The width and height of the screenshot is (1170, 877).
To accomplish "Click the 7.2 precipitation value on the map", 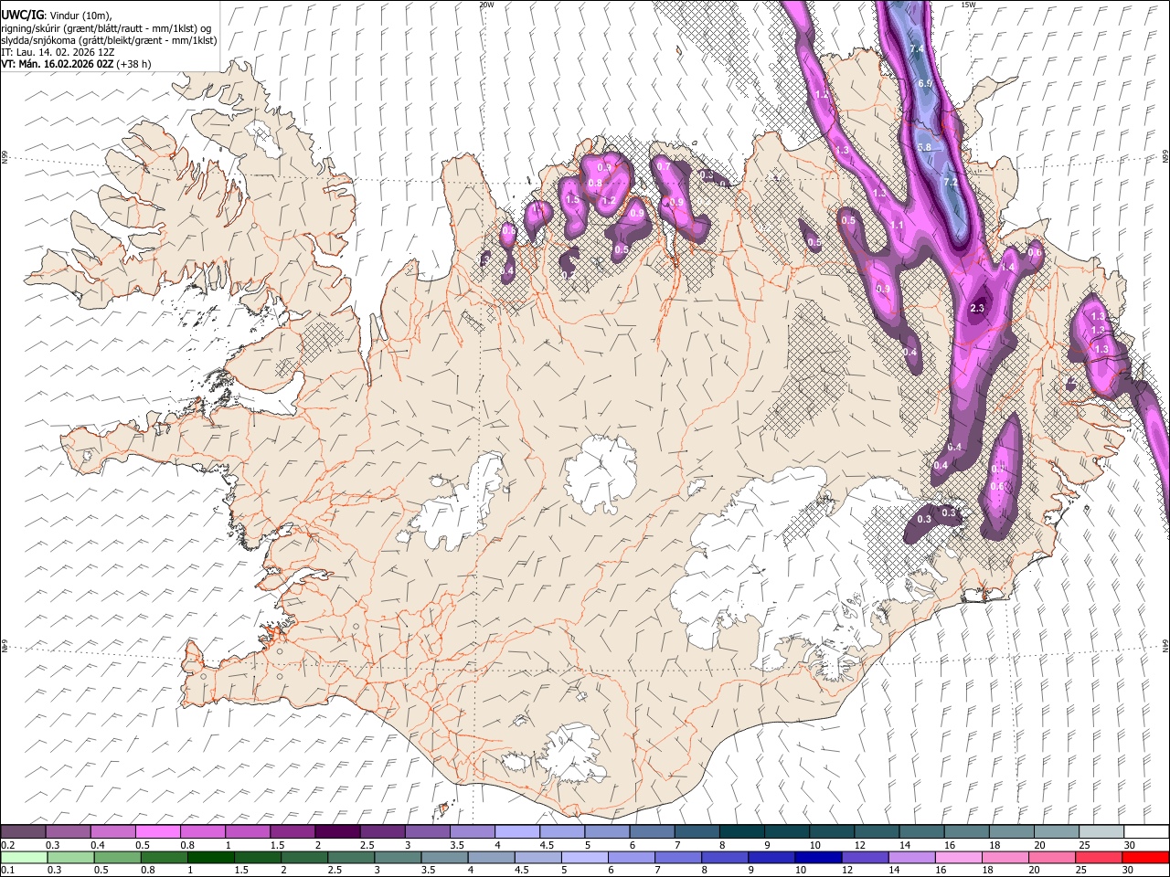I will [x=950, y=182].
